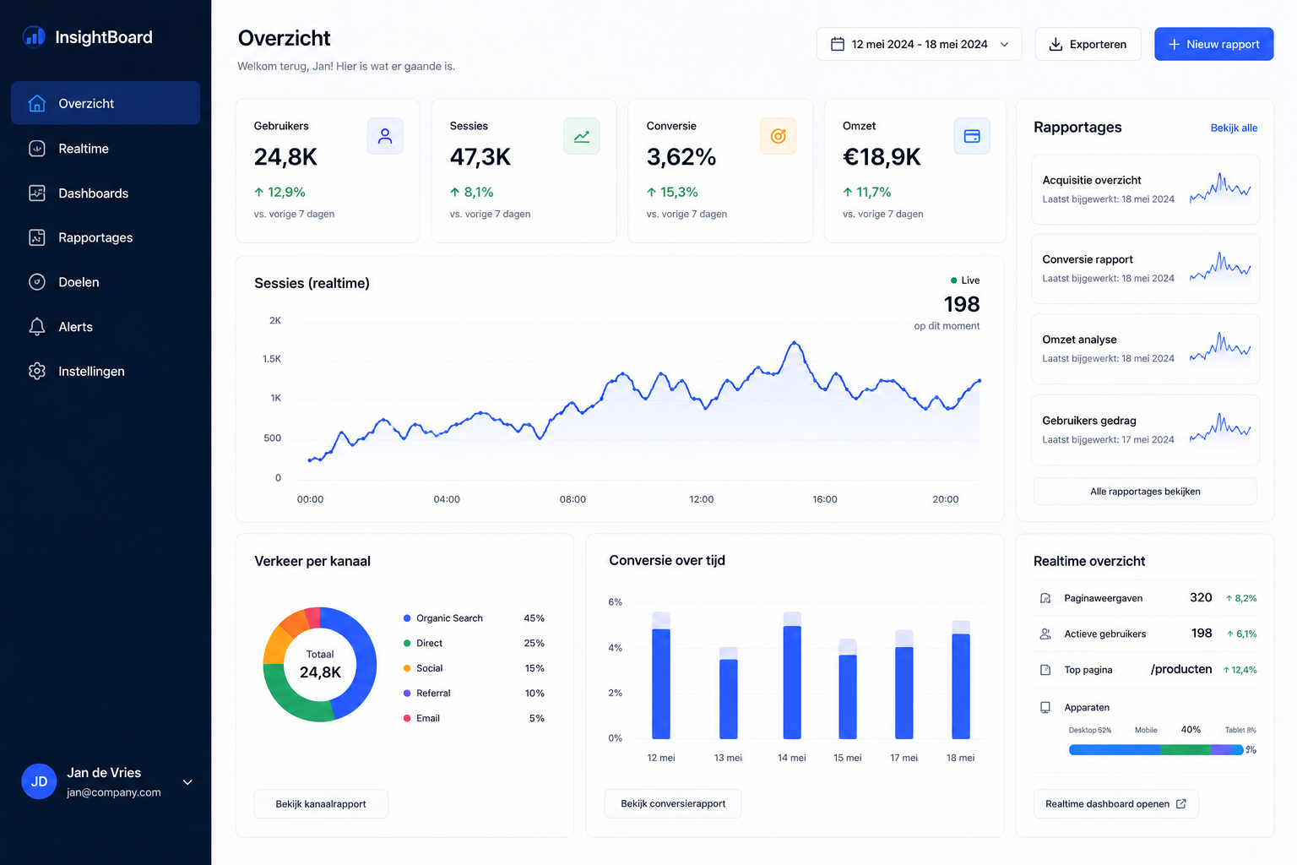Click the Bekijk conversierapport button
Viewport: 1297px width, 865px height.
pyautogui.click(x=673, y=803)
